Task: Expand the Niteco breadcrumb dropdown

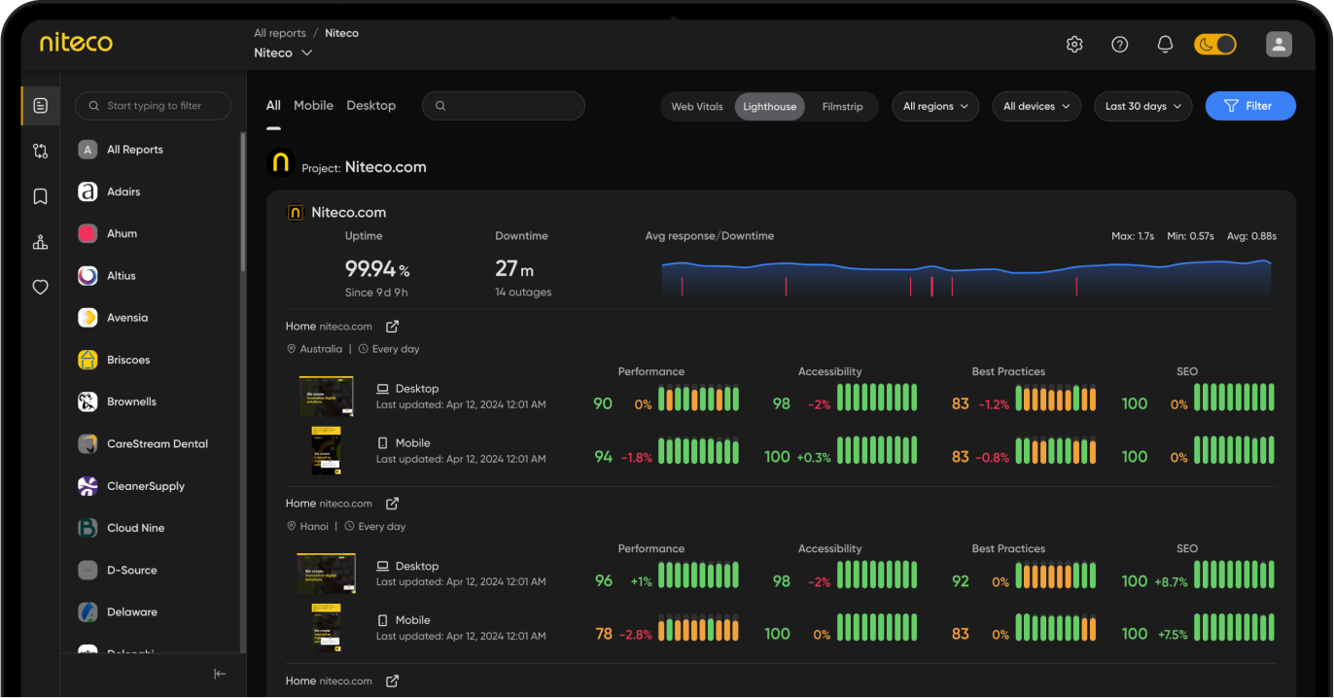Action: click(283, 52)
